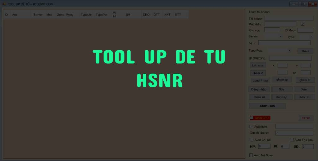Click the red STOP button
The height and width of the screenshot is (161, 318).
[306, 118]
